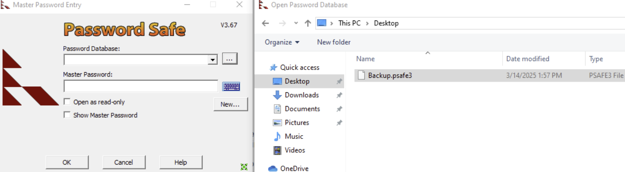Expand the Password Database dropdown

pos(213,60)
